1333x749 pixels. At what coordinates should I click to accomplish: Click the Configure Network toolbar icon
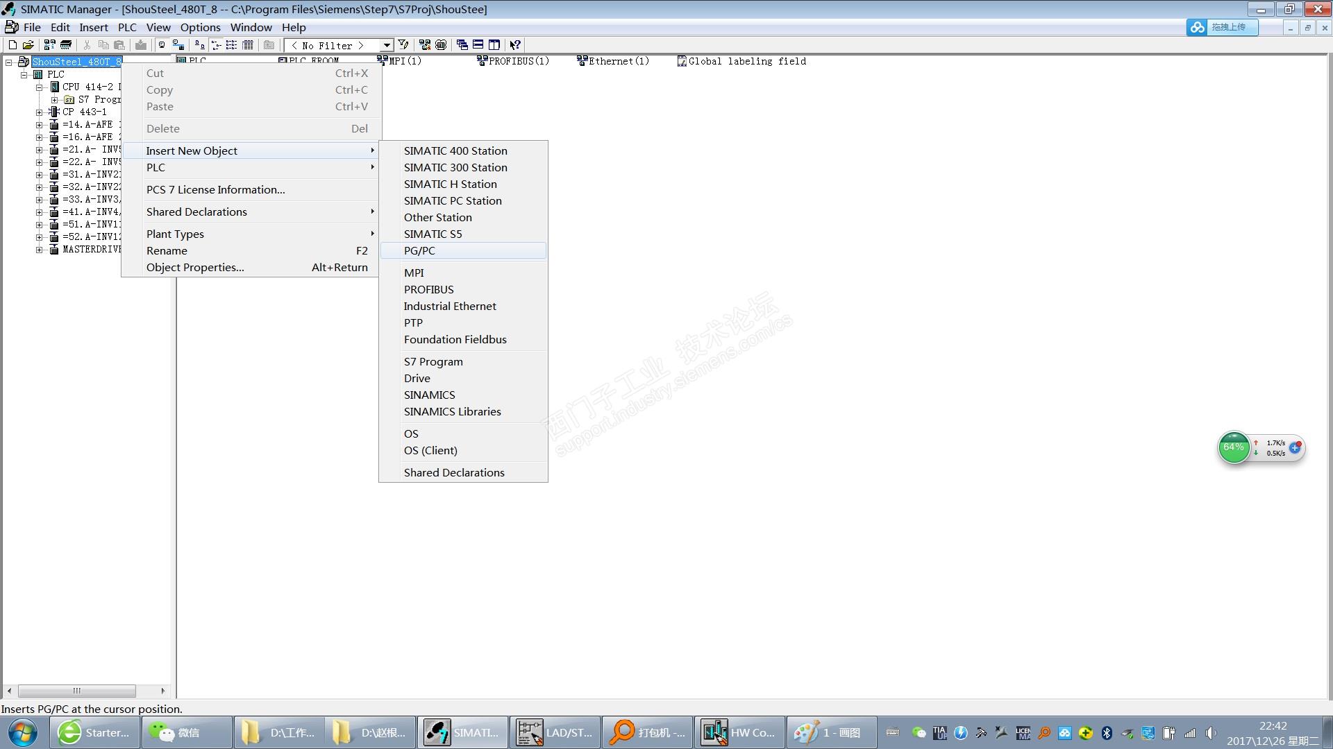click(x=424, y=45)
